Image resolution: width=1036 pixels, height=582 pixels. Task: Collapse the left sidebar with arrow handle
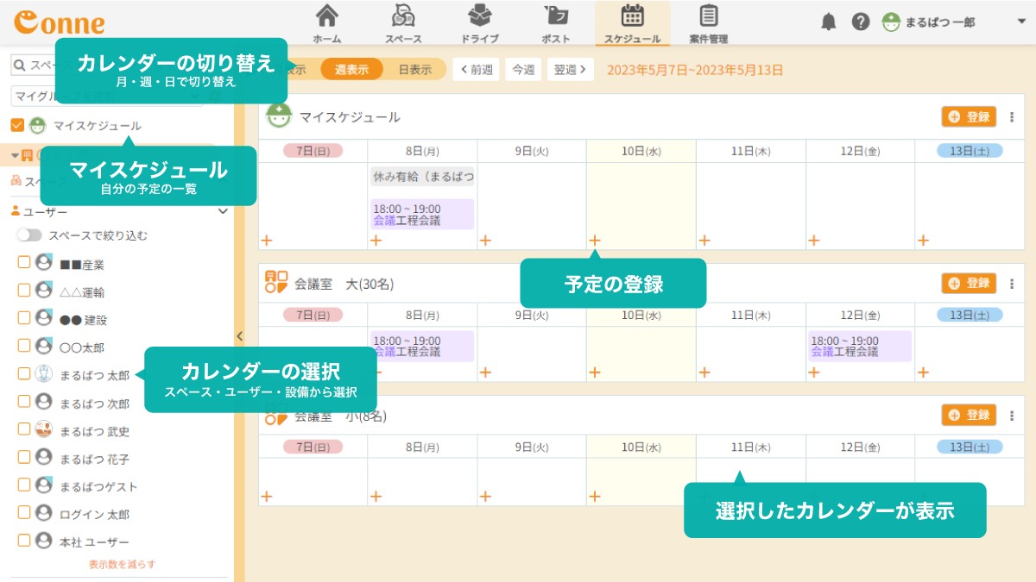(x=239, y=336)
